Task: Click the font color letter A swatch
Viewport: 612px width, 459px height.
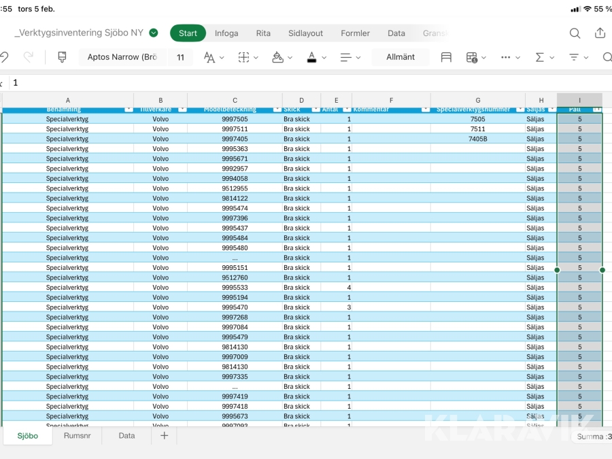Action: coord(311,58)
